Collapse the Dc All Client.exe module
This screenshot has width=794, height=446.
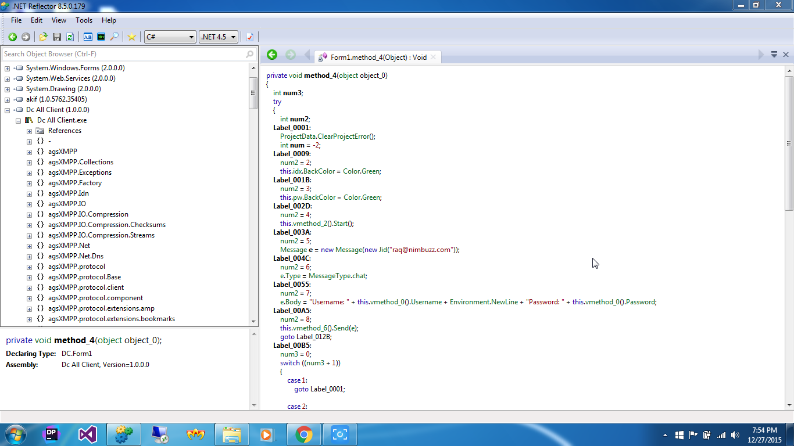18,120
